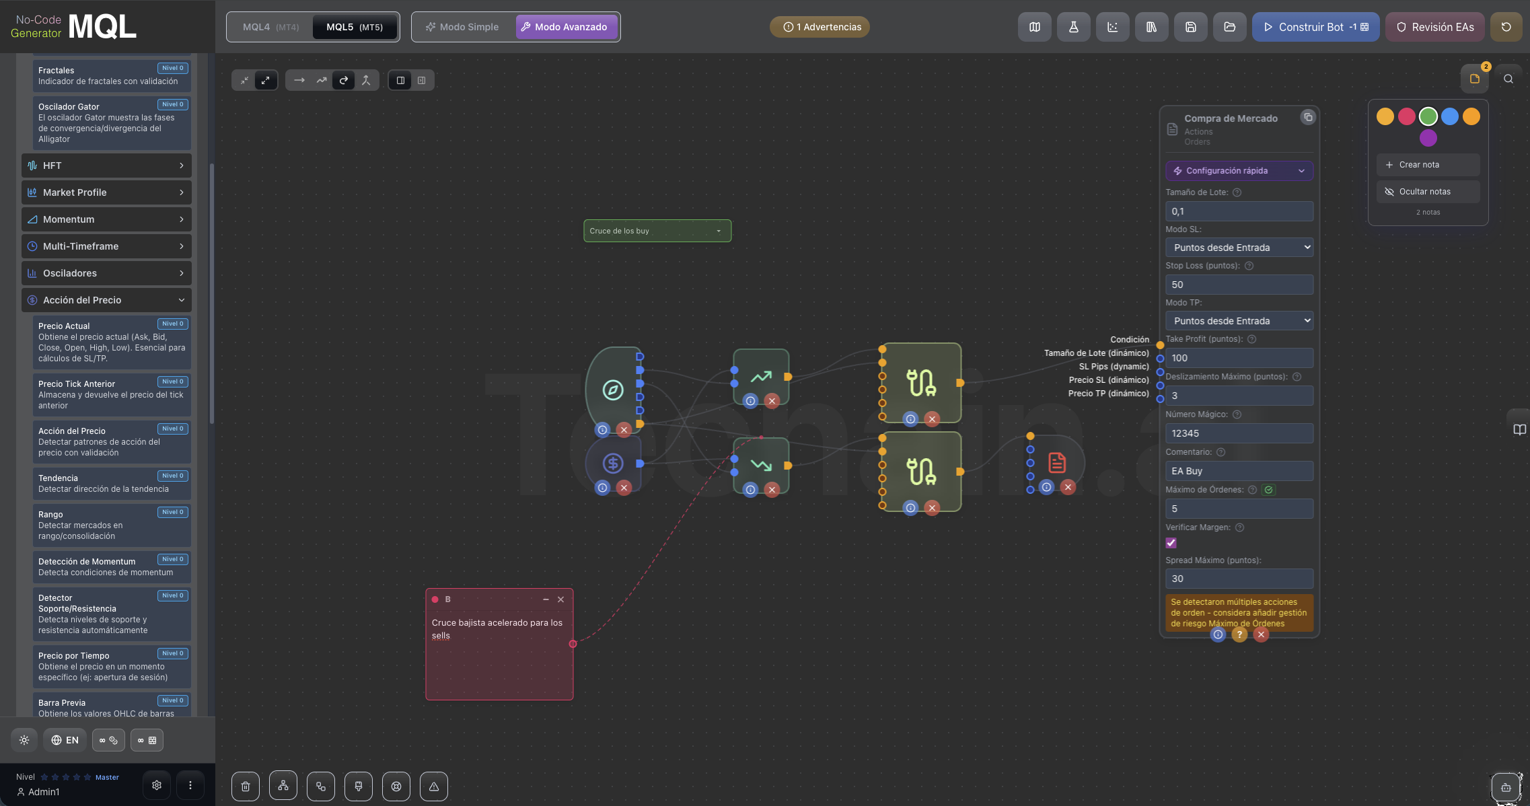Switch platform to MQL4 (MT4)

(270, 27)
